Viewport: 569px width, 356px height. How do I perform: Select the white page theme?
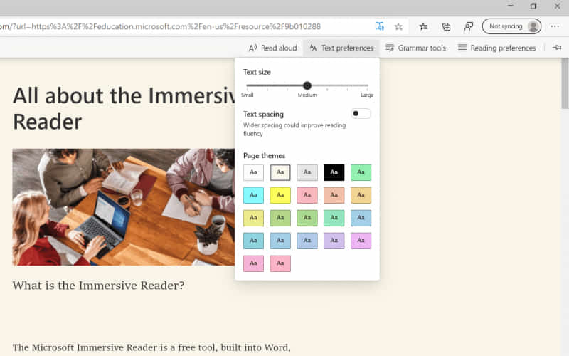click(253, 172)
